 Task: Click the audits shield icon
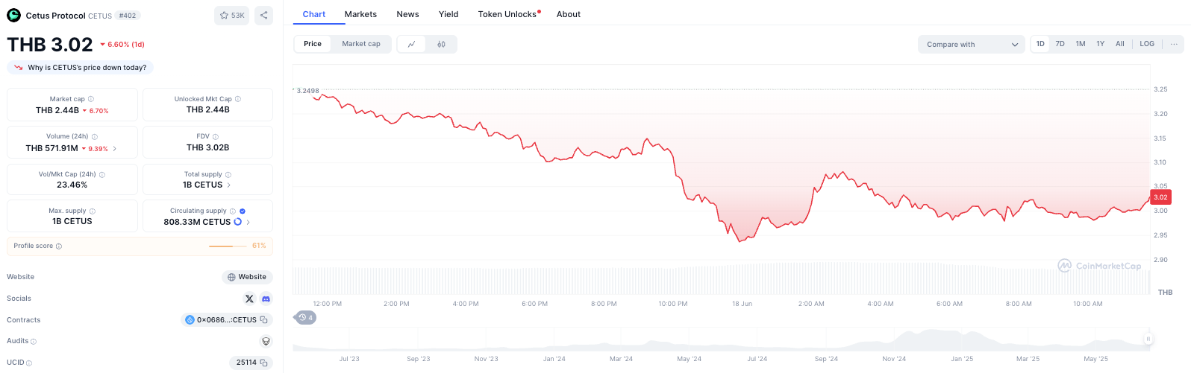(x=266, y=341)
